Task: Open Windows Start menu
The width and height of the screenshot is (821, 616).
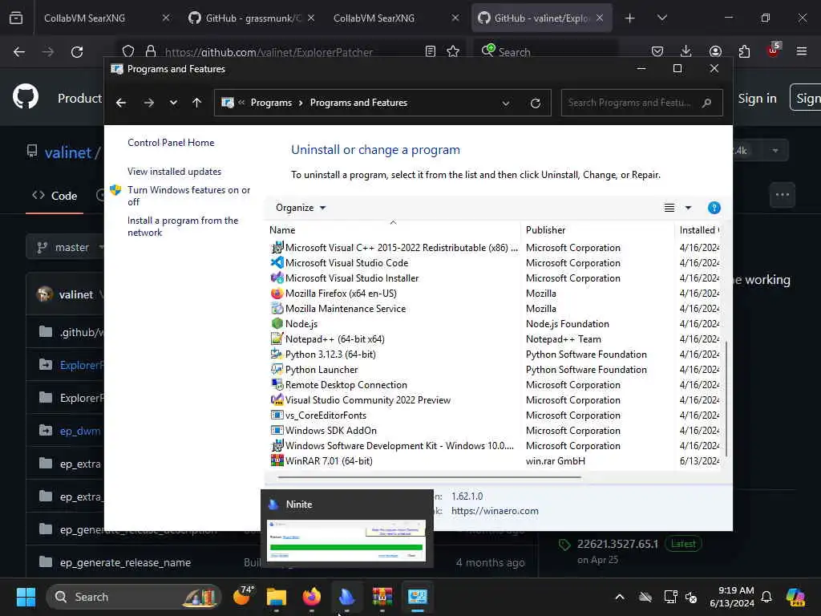Action: point(26,597)
